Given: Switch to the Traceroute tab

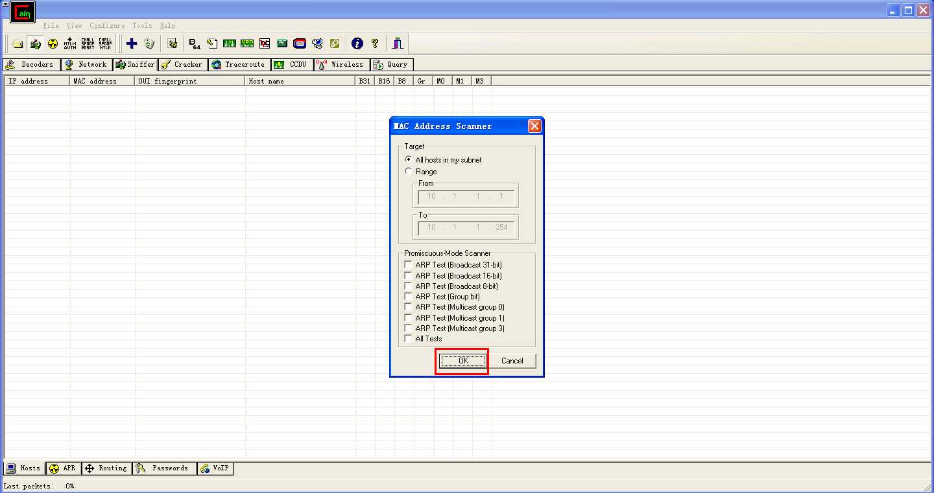Looking at the screenshot, I should tap(239, 65).
